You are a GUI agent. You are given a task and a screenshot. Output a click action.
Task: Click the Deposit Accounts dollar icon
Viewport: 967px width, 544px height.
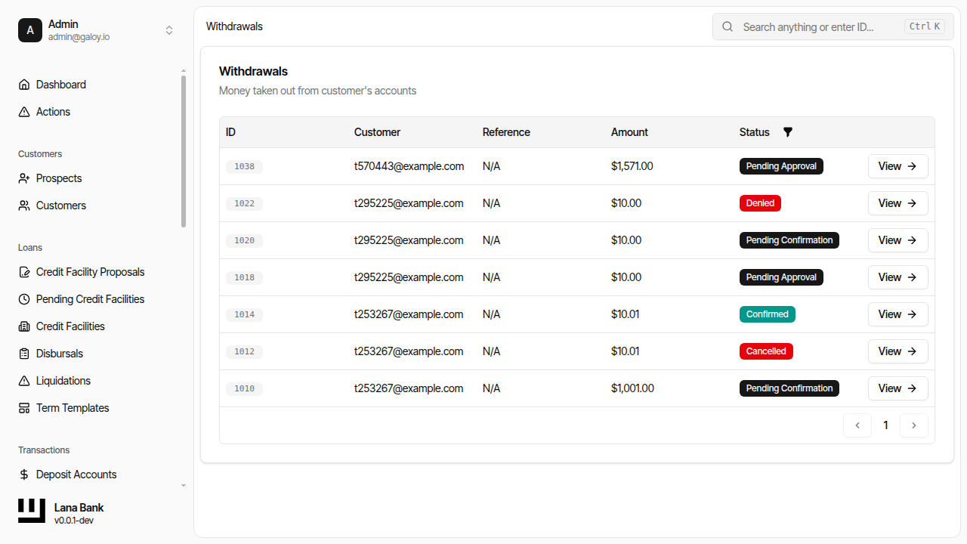click(23, 474)
